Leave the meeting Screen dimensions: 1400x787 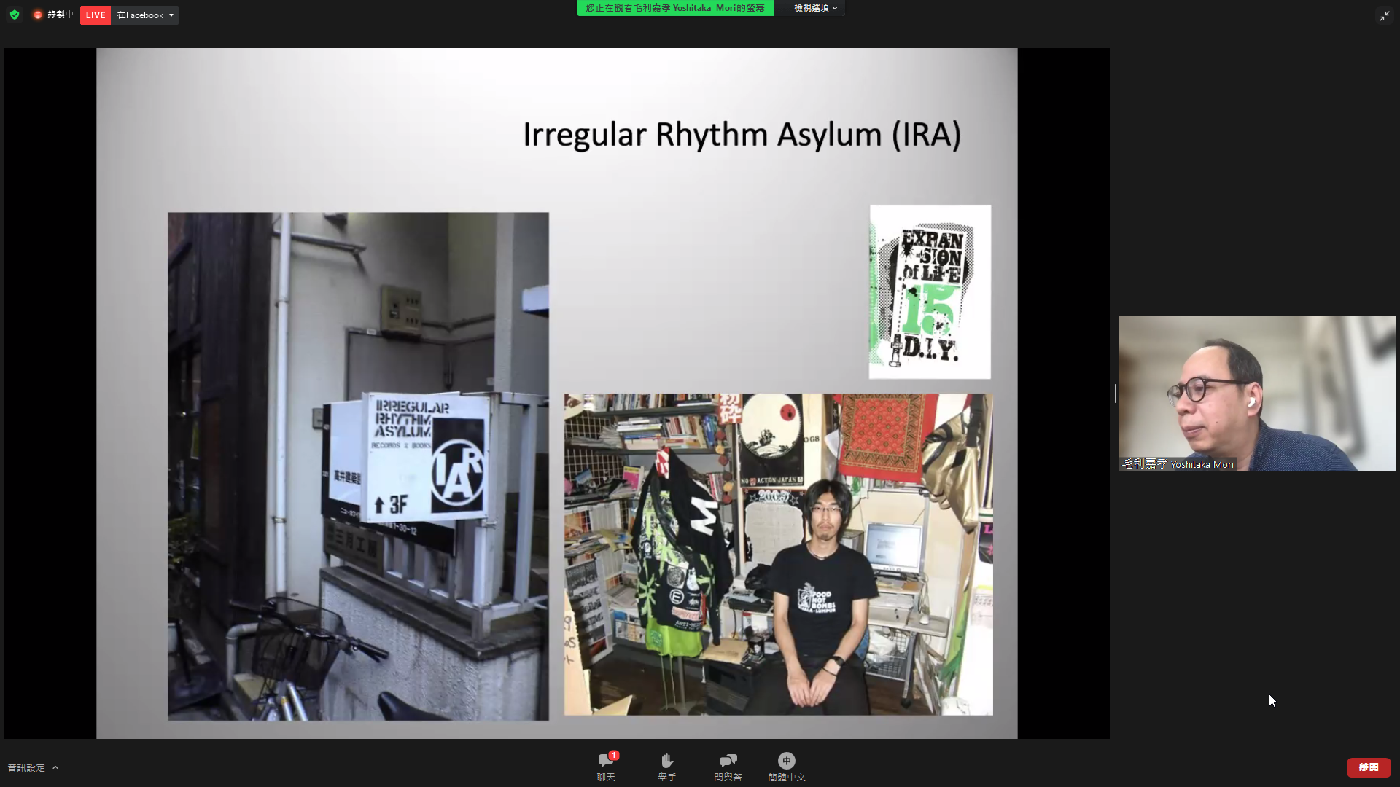click(1369, 767)
